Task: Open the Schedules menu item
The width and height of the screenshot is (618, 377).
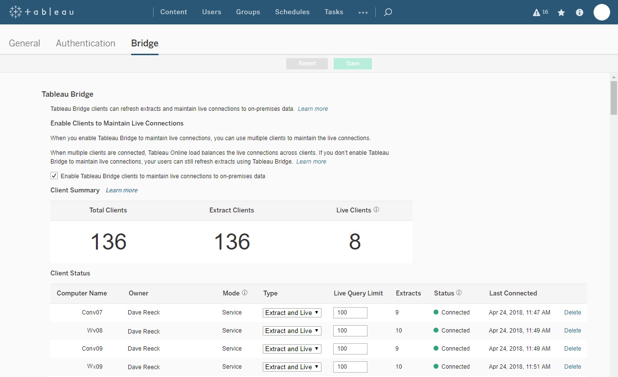Action: [292, 12]
